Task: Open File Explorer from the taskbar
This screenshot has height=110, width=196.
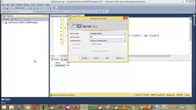Action: click(12, 107)
